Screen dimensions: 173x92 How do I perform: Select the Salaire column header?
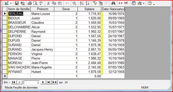[x=89, y=9]
